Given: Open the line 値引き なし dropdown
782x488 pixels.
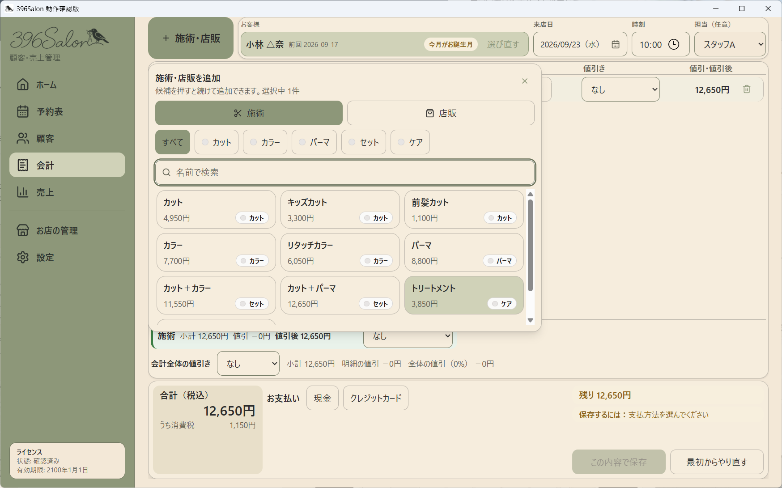Looking at the screenshot, I should coord(620,89).
